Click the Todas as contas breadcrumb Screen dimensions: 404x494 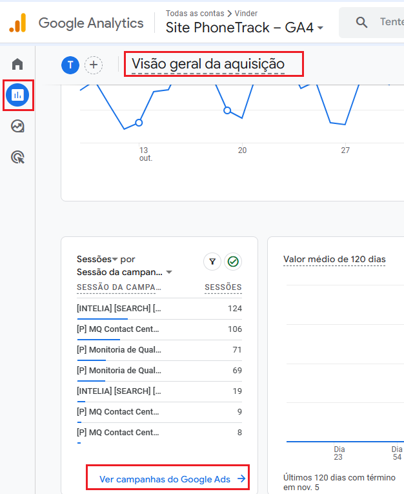click(x=195, y=14)
